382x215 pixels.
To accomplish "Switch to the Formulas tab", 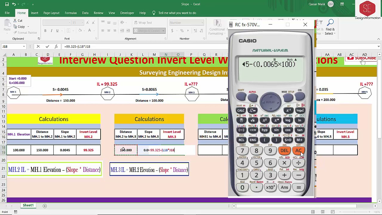I will coord(71,13).
